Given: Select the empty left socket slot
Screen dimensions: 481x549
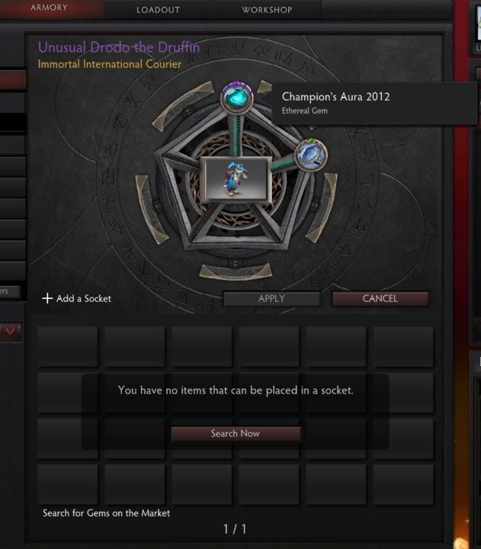Looking at the screenshot, I should (x=151, y=209).
